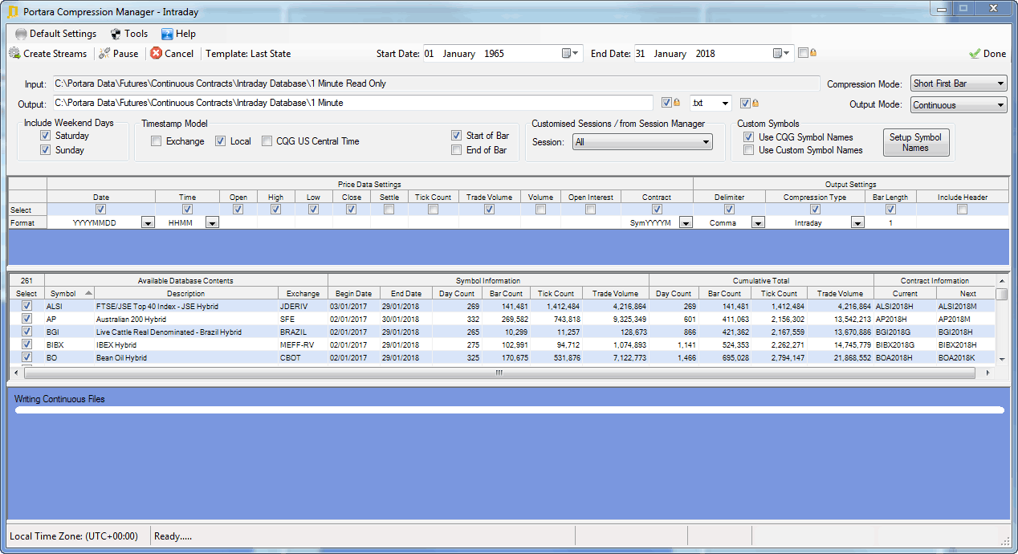Click the Setup Symbol Names button

click(x=915, y=142)
